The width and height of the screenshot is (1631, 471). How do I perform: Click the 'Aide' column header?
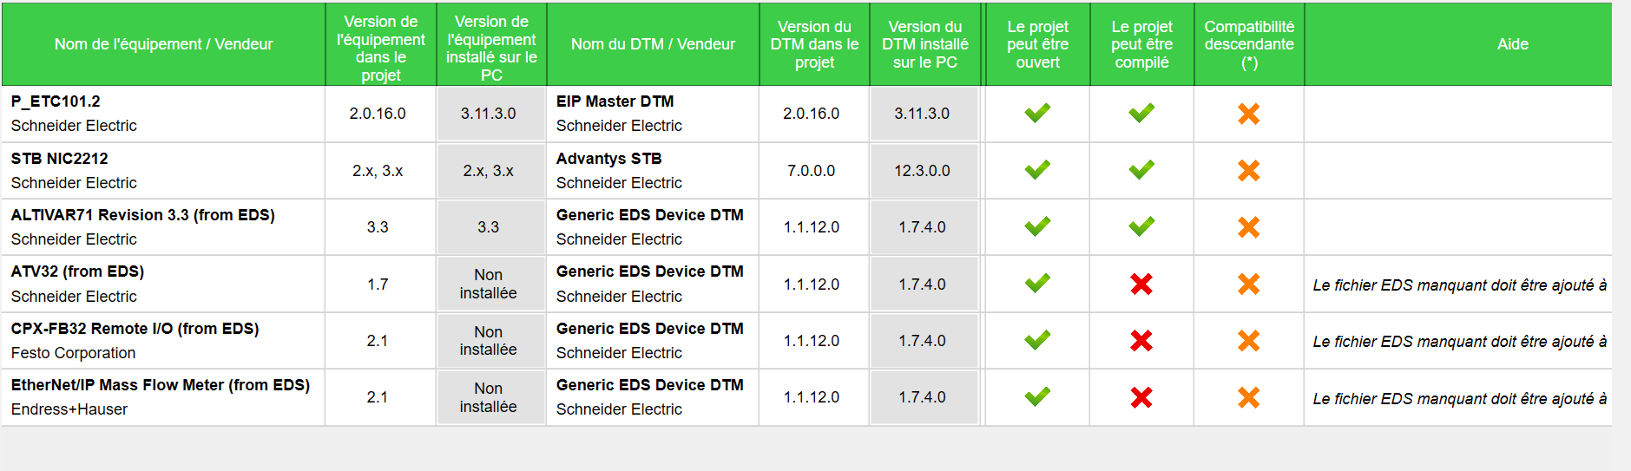click(1512, 44)
